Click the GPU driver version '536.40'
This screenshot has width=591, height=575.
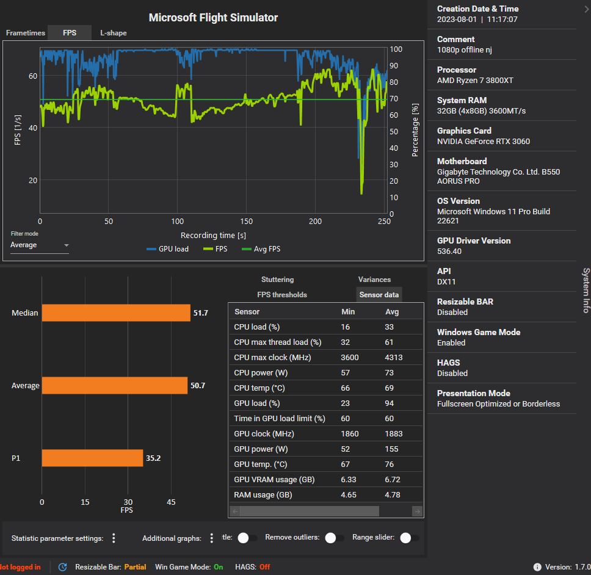click(449, 251)
